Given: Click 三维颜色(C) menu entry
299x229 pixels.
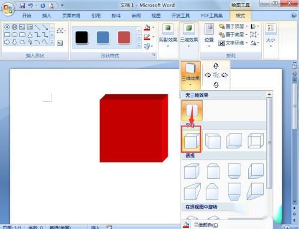Looking at the screenshot, I should pyautogui.click(x=206, y=225).
